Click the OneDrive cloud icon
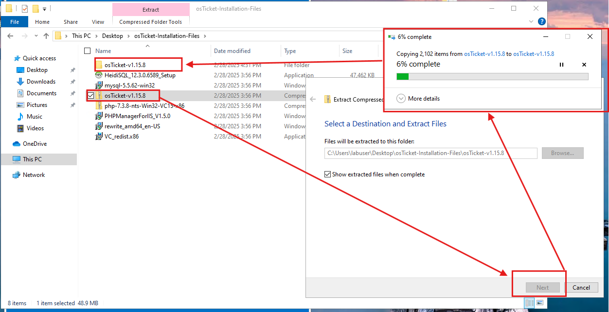Image resolution: width=609 pixels, height=312 pixels. pyautogui.click(x=17, y=144)
